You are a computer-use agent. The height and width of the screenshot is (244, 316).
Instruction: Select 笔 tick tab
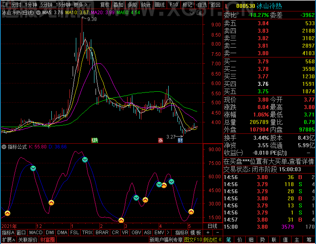click(x=228, y=240)
